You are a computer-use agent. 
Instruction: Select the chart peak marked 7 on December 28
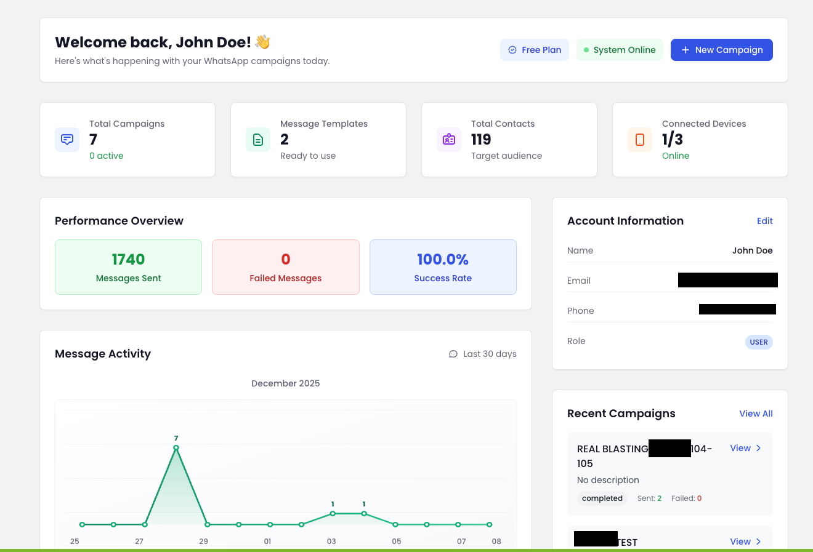[x=177, y=447]
